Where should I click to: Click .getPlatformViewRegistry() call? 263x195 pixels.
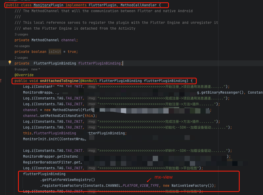(67, 180)
